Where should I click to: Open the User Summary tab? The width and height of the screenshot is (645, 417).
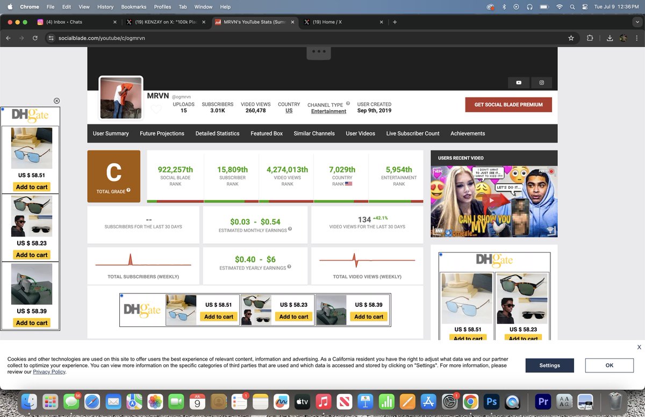click(x=111, y=133)
